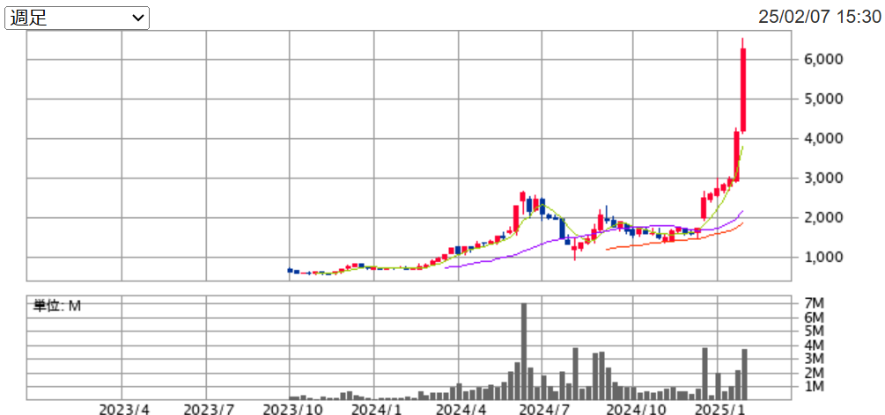The height and width of the screenshot is (415, 885).
Task: Click the 5M volume axis label
Action: coord(815,331)
